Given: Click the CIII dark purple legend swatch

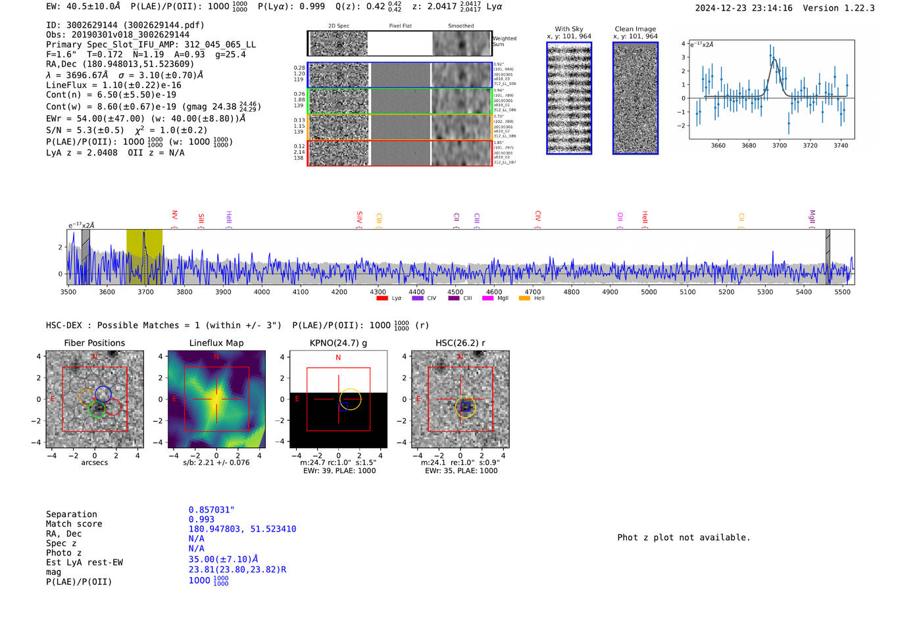Looking at the screenshot, I should click(453, 298).
